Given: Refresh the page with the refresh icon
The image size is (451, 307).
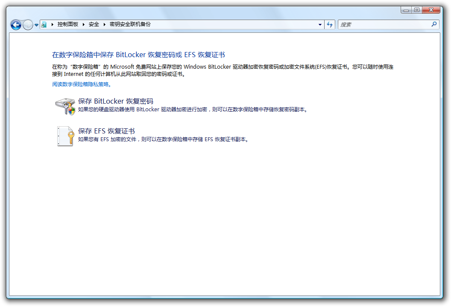Looking at the screenshot, I should click(330, 25).
